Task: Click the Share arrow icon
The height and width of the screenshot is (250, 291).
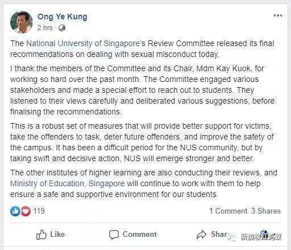Action: click(x=201, y=235)
